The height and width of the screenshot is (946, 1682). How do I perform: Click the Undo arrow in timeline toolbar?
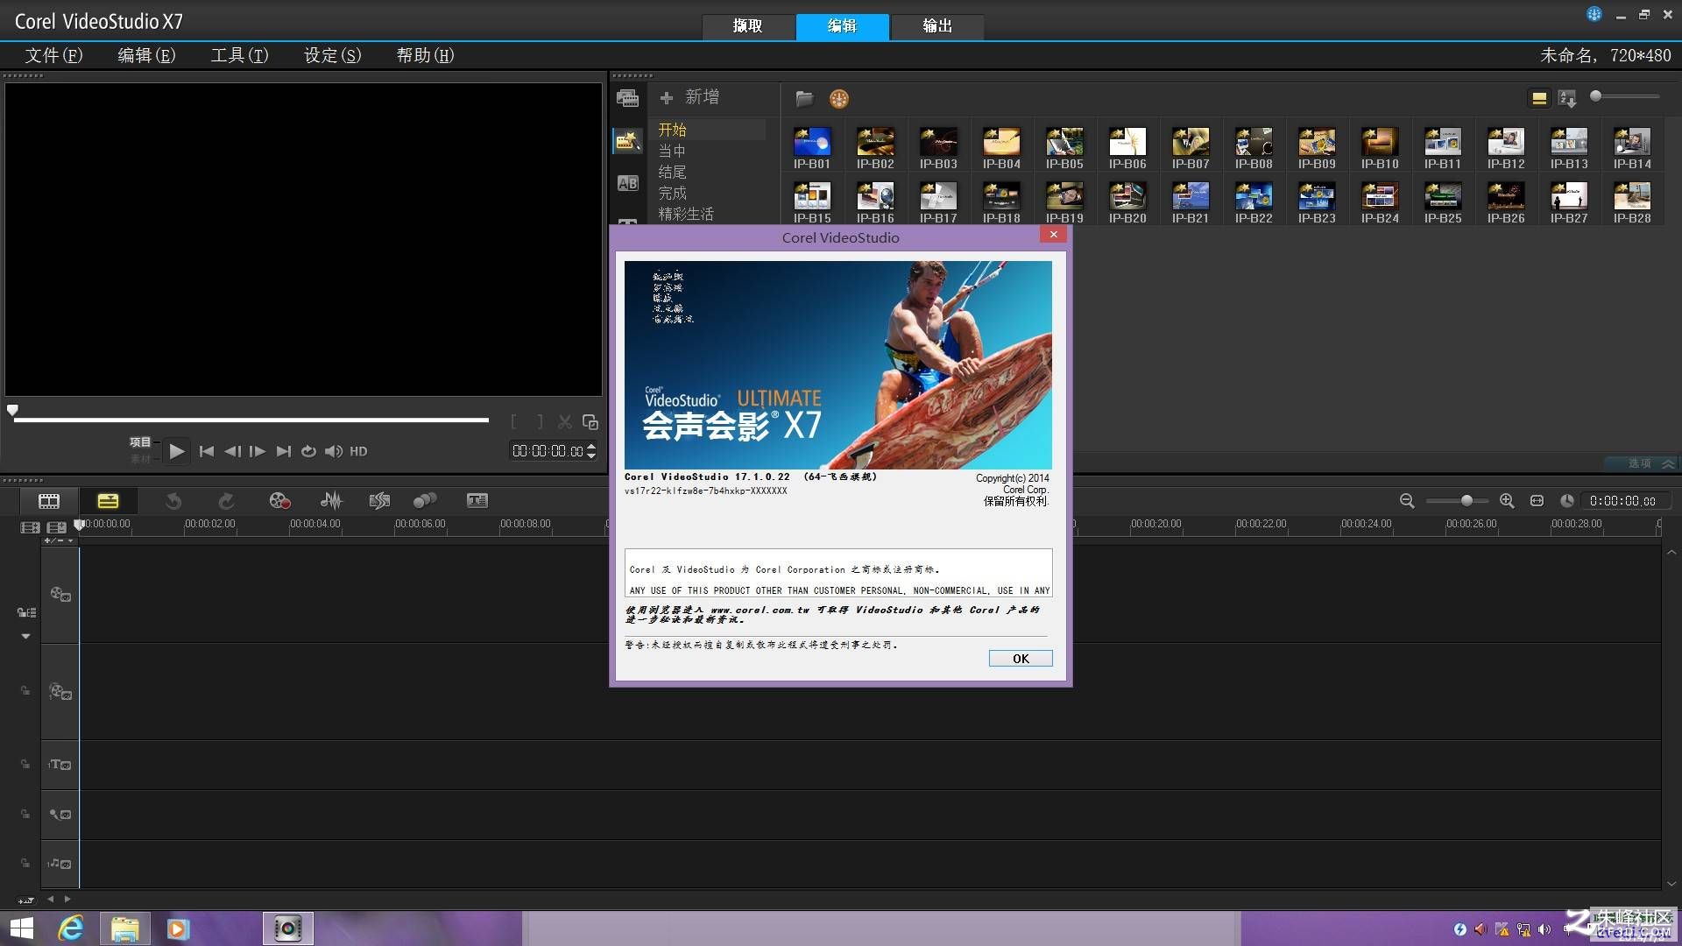(x=173, y=500)
